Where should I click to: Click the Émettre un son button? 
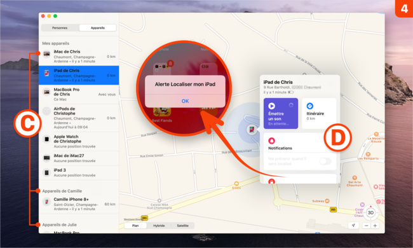[281, 114]
